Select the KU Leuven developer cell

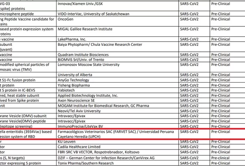(x=68, y=141)
